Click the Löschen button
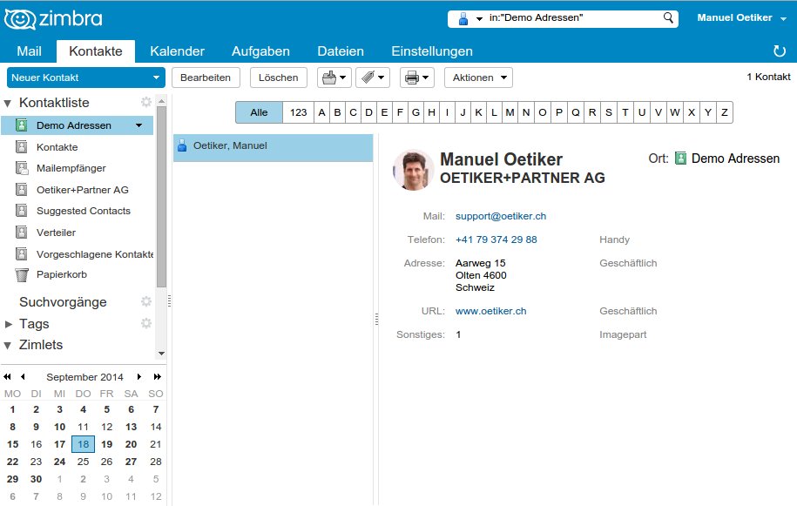The width and height of the screenshot is (797, 506). pos(278,78)
